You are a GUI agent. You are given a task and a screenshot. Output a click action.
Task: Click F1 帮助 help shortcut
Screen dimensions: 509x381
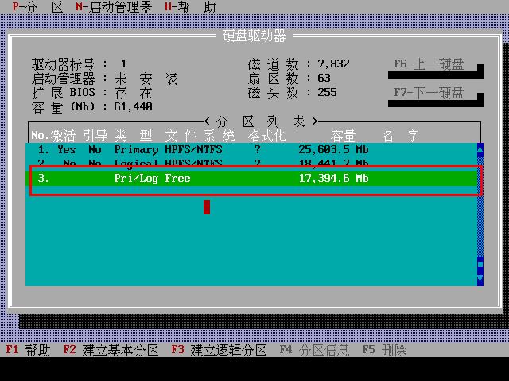[28, 350]
